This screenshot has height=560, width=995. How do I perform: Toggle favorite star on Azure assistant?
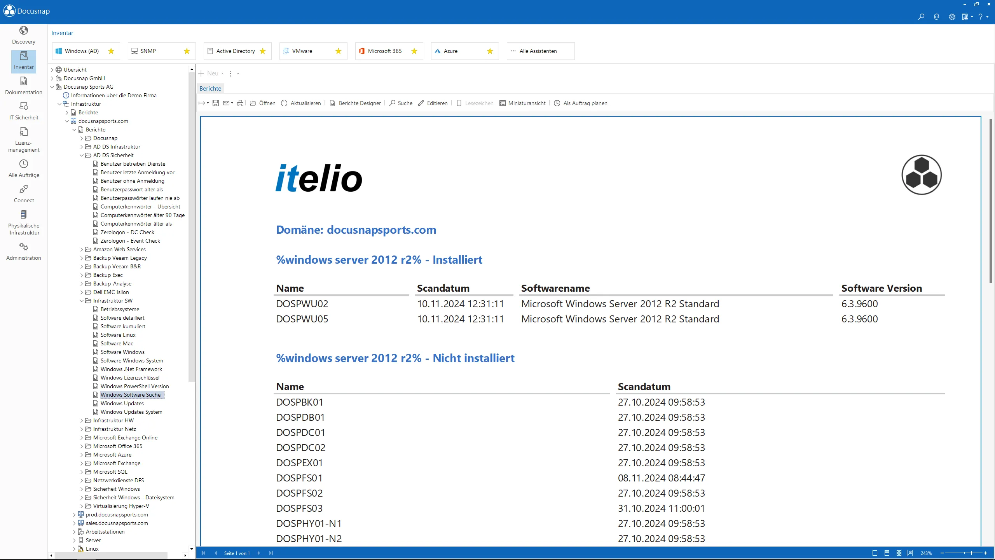[490, 51]
